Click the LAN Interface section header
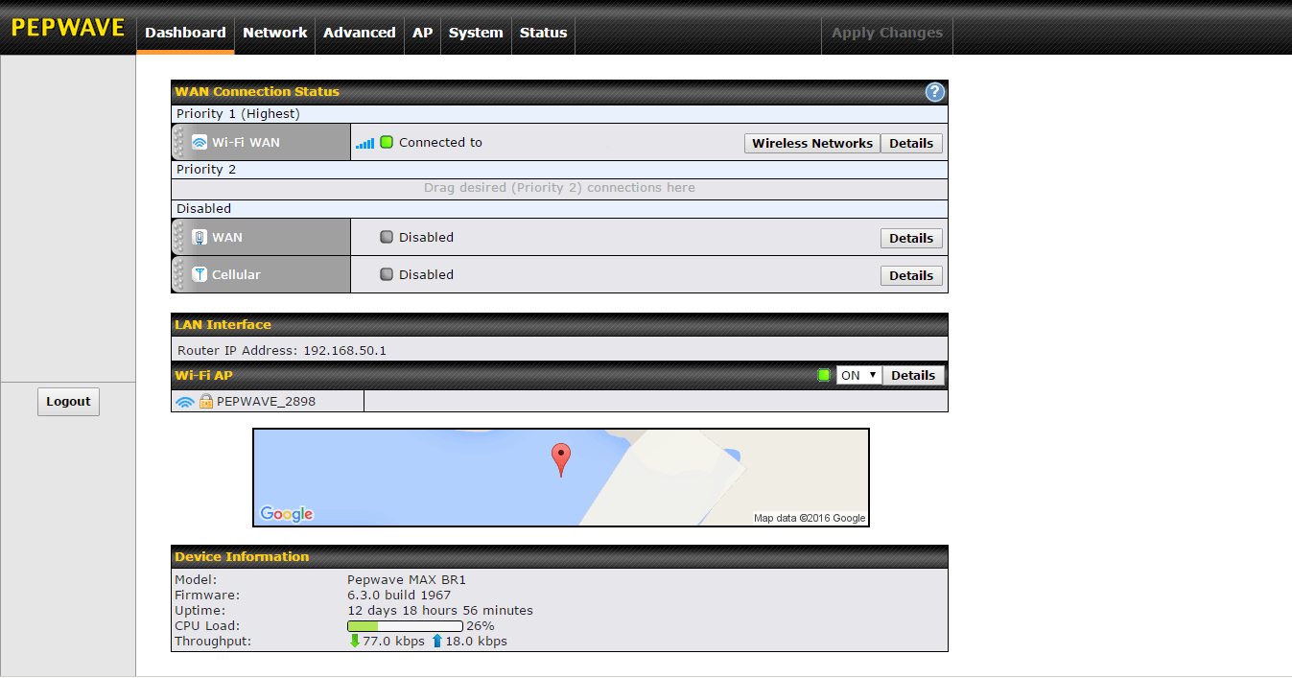Viewport: 1292px width, 678px height. 559,324
